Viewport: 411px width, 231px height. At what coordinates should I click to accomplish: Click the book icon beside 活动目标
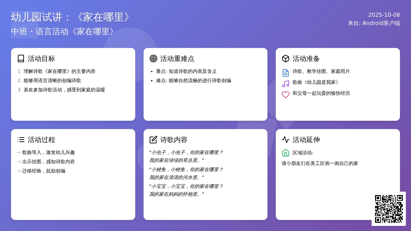[21, 59]
